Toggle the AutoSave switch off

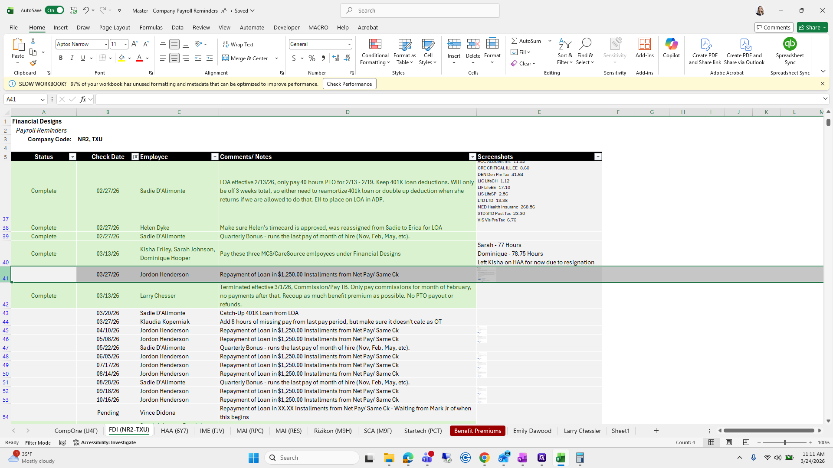coord(54,10)
